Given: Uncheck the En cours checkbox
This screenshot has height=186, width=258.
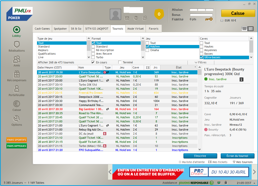Looking at the screenshot, I should click(93, 62).
